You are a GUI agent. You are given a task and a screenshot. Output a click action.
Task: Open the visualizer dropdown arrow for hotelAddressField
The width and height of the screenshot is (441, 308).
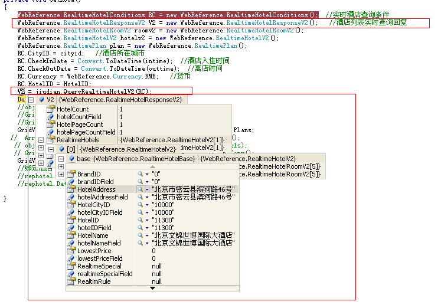(147, 197)
